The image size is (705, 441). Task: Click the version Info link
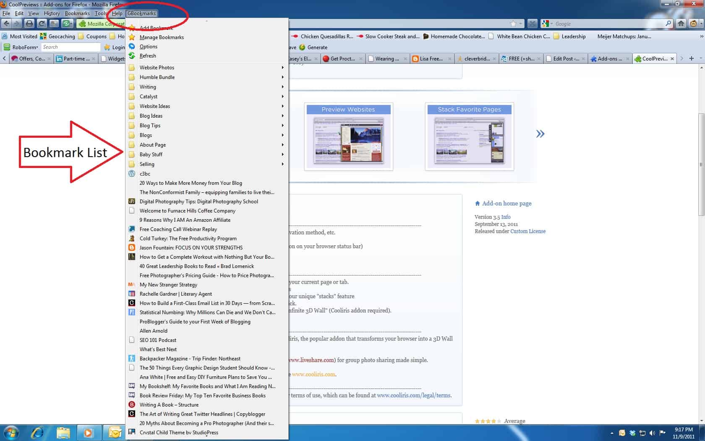tap(506, 217)
